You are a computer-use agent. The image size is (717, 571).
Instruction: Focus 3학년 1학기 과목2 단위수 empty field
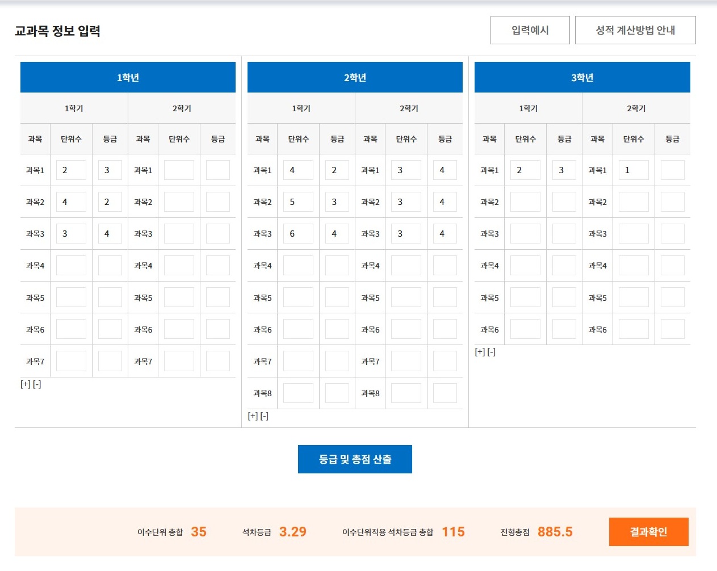(525, 202)
